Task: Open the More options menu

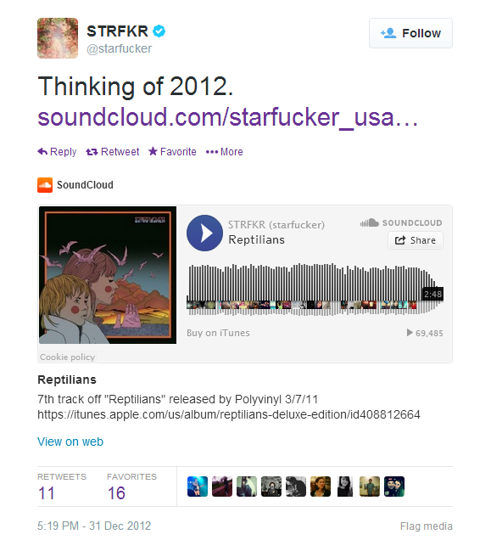Action: point(225,151)
